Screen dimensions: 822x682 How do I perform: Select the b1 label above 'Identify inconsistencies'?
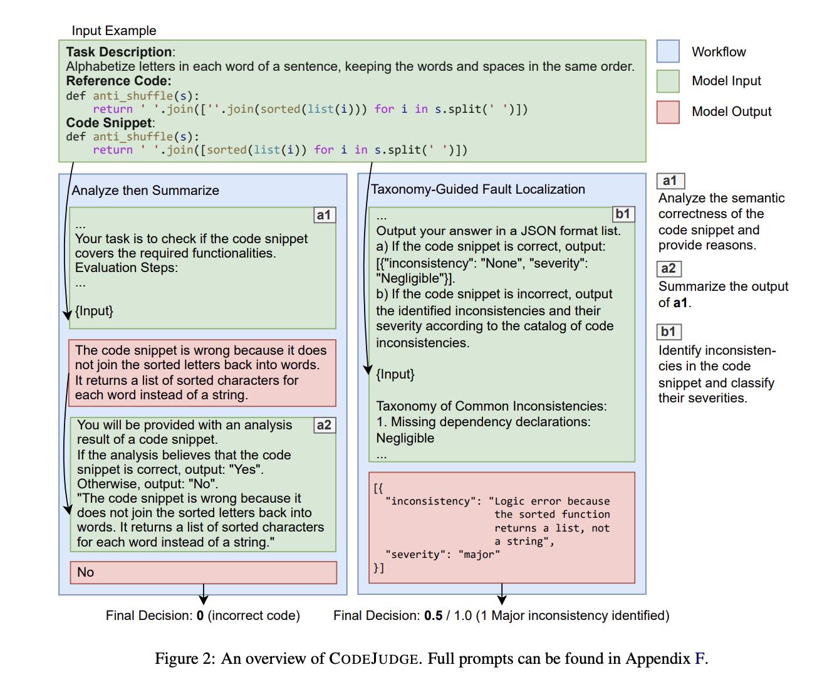pyautogui.click(x=669, y=332)
